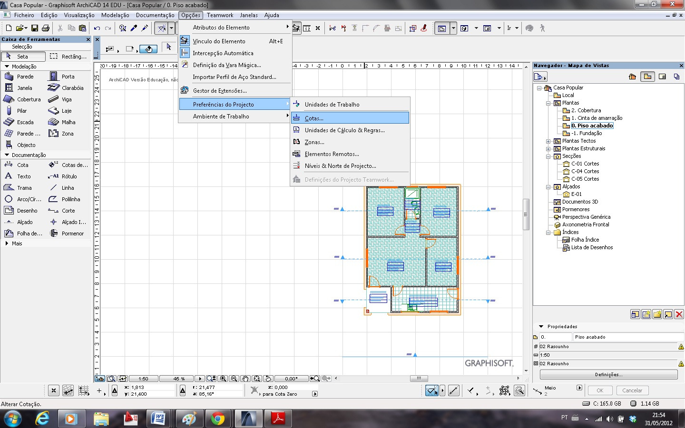The width and height of the screenshot is (685, 428).
Task: Toggle the Rectângulo marquee tool
Action: pyautogui.click(x=68, y=56)
